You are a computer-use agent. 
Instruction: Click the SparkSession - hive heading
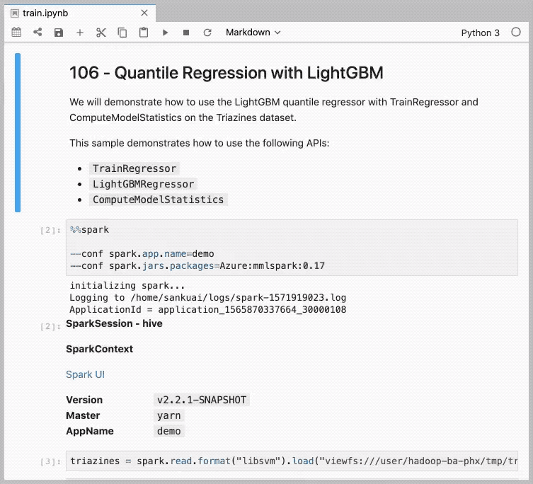114,323
